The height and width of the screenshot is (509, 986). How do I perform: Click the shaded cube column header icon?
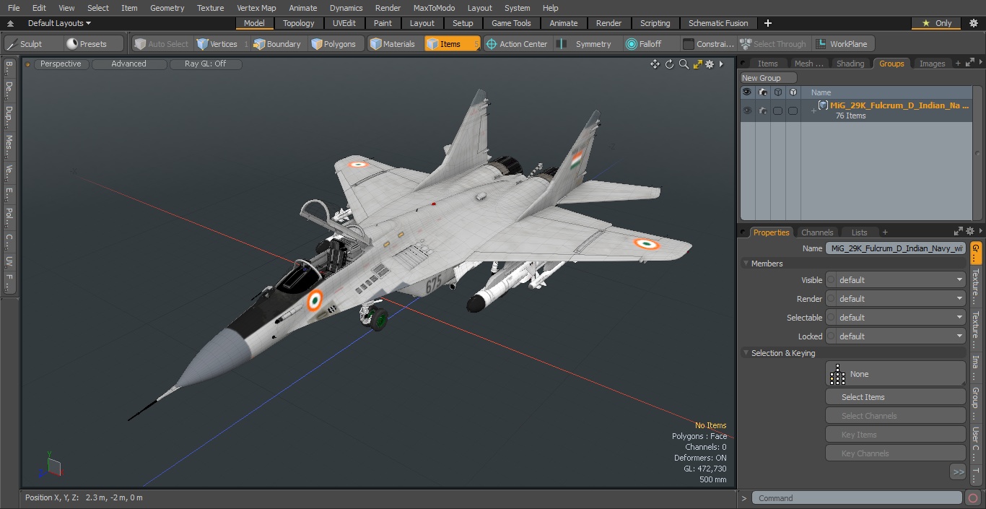coord(793,92)
